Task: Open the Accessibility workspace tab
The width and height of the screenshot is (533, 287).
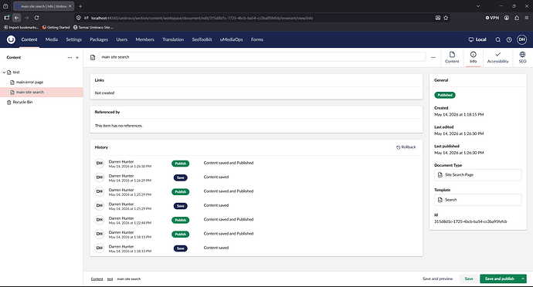Action: [497, 58]
